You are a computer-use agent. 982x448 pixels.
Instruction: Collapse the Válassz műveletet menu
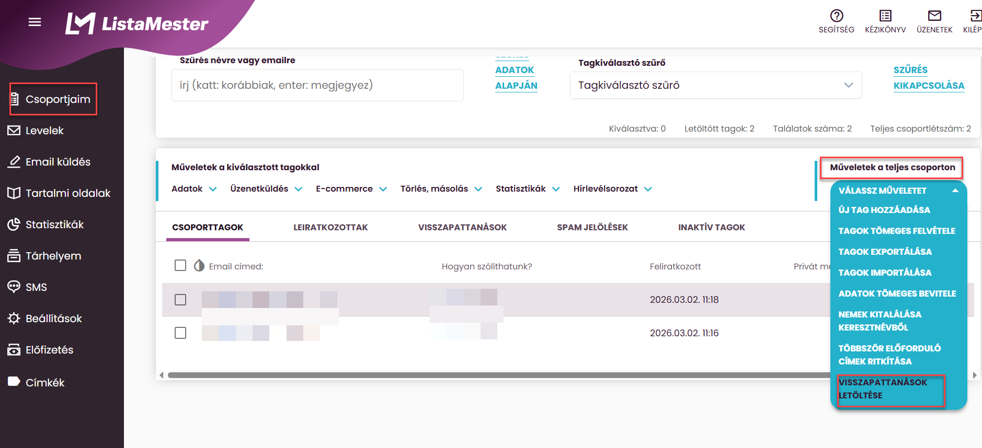coord(898,191)
